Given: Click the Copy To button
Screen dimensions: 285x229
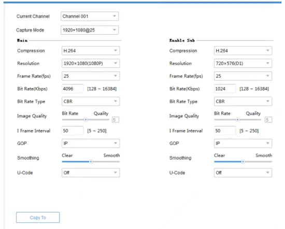Looking at the screenshot, I should click(x=38, y=218).
